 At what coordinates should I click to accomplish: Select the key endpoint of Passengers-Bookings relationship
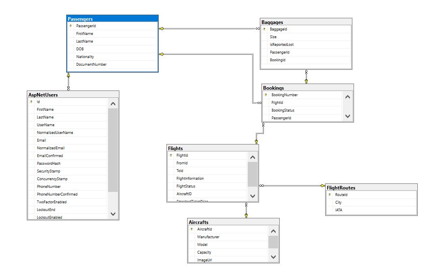pyautogui.click(x=161, y=54)
